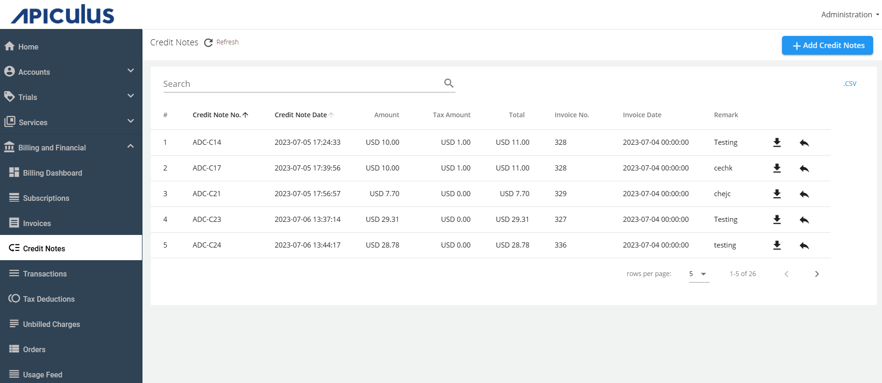
Task: Click the '1-5 of 26' pagination text
Action: [x=743, y=274]
